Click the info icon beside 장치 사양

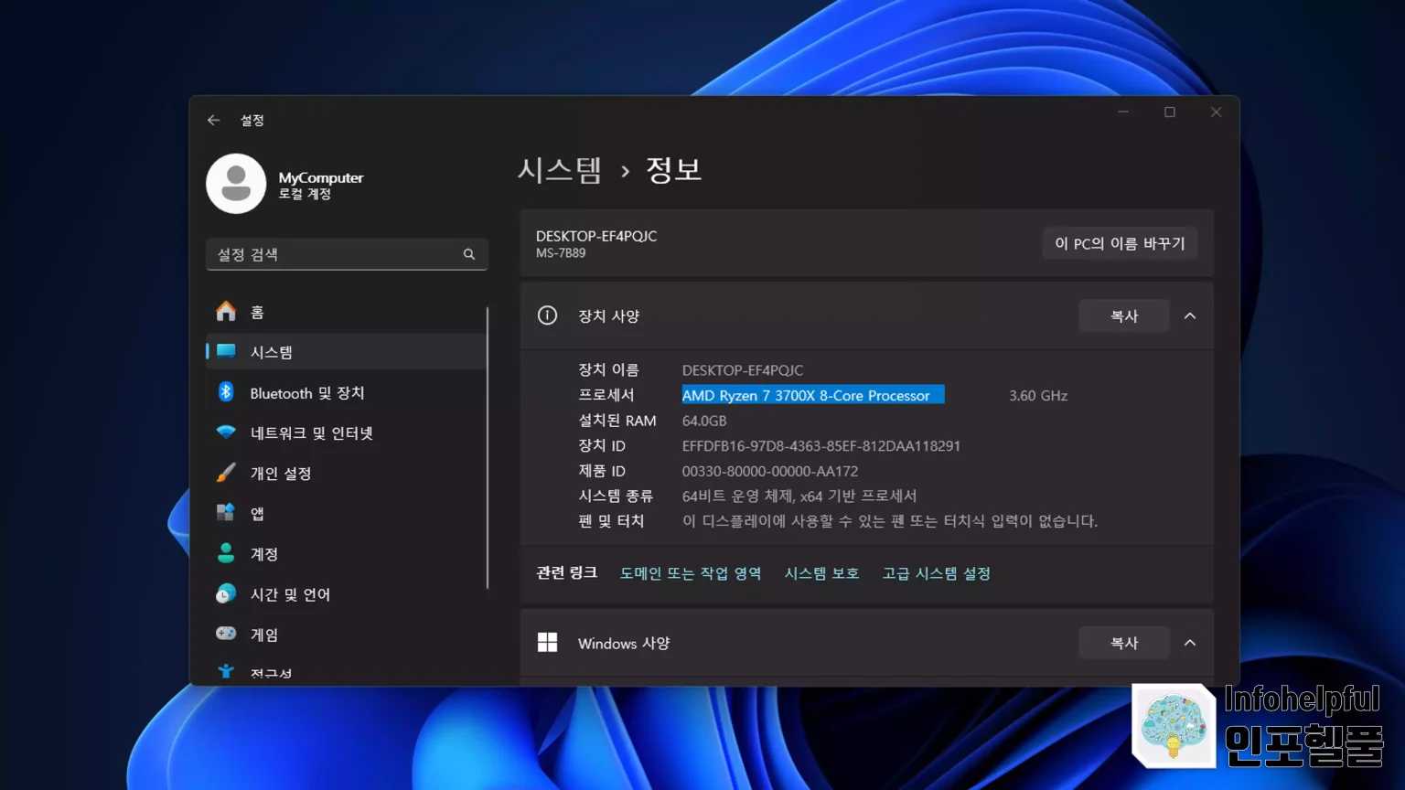pyautogui.click(x=547, y=315)
